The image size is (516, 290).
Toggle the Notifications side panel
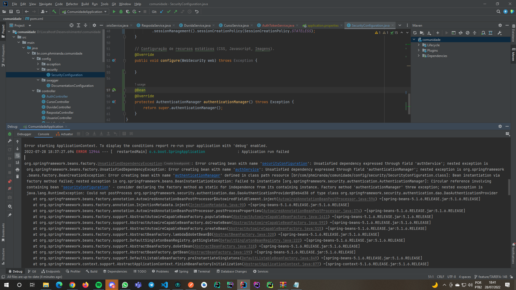coord(513,253)
